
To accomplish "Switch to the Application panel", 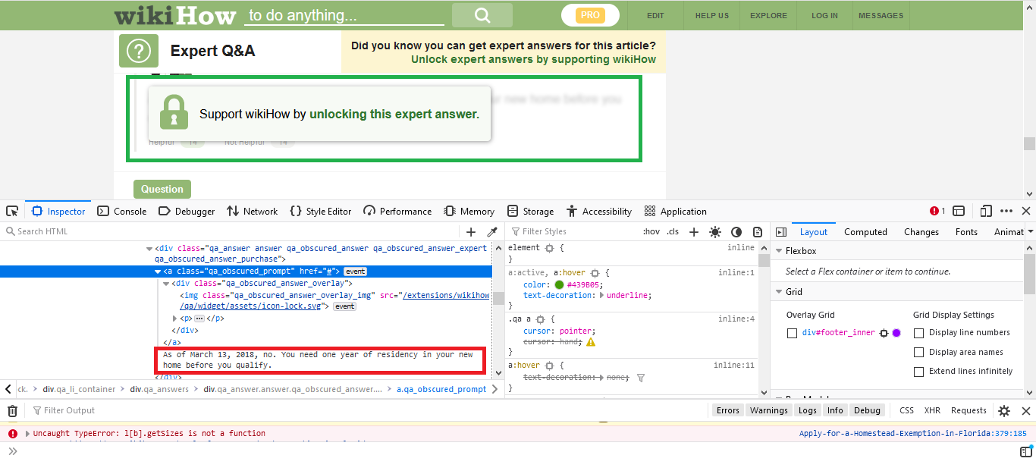I will coord(676,211).
